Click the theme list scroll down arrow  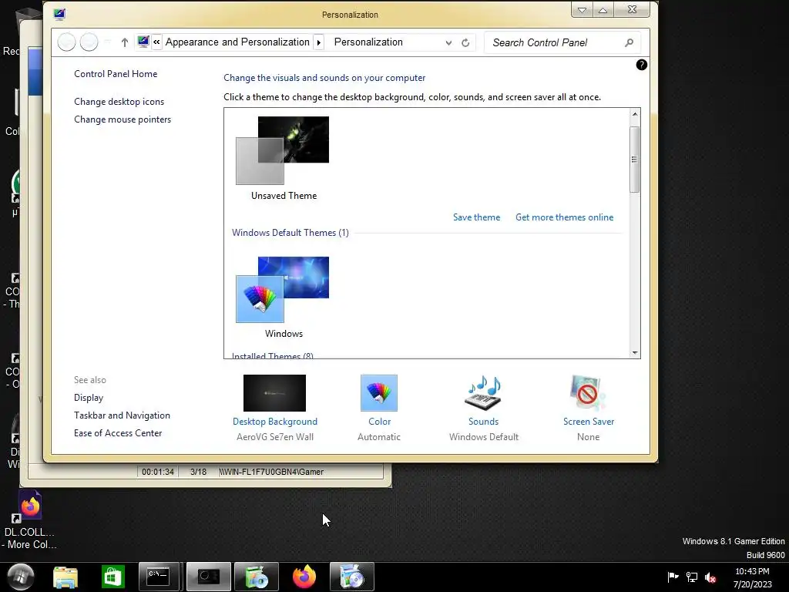(x=635, y=353)
